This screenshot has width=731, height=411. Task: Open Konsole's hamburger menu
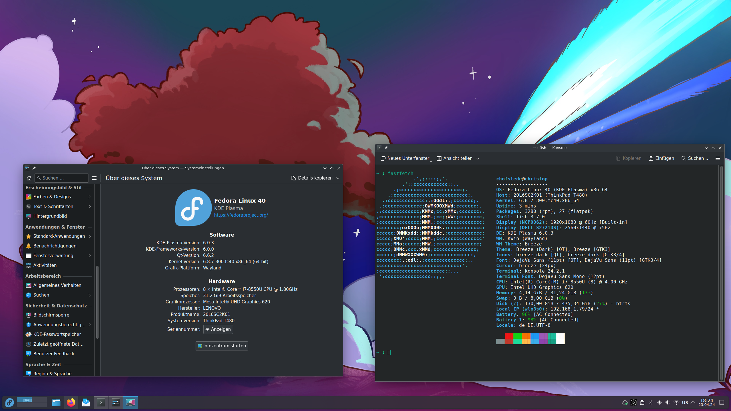(x=718, y=158)
